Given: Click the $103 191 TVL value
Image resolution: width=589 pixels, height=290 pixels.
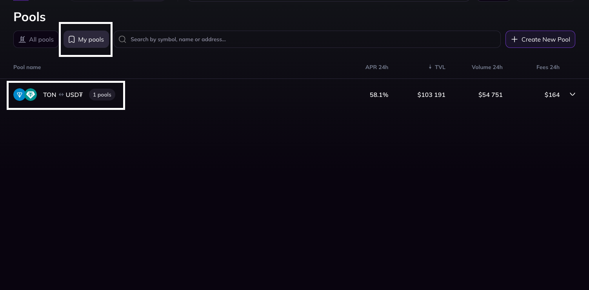Looking at the screenshot, I should coord(431,95).
